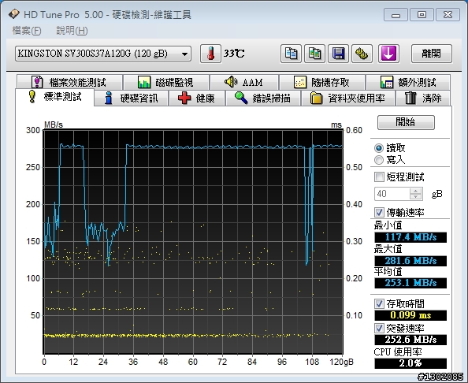Click the purple download arrow icon

(x=388, y=54)
